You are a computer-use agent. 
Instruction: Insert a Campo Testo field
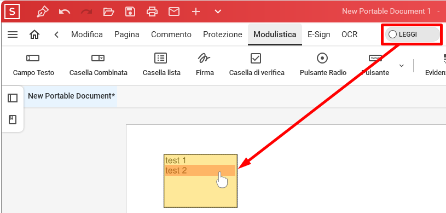coord(33,65)
